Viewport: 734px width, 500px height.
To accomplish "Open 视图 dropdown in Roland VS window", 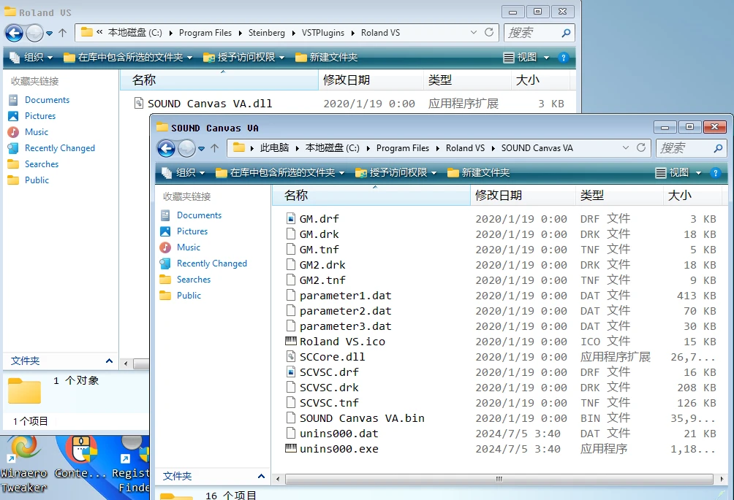I will (526, 58).
